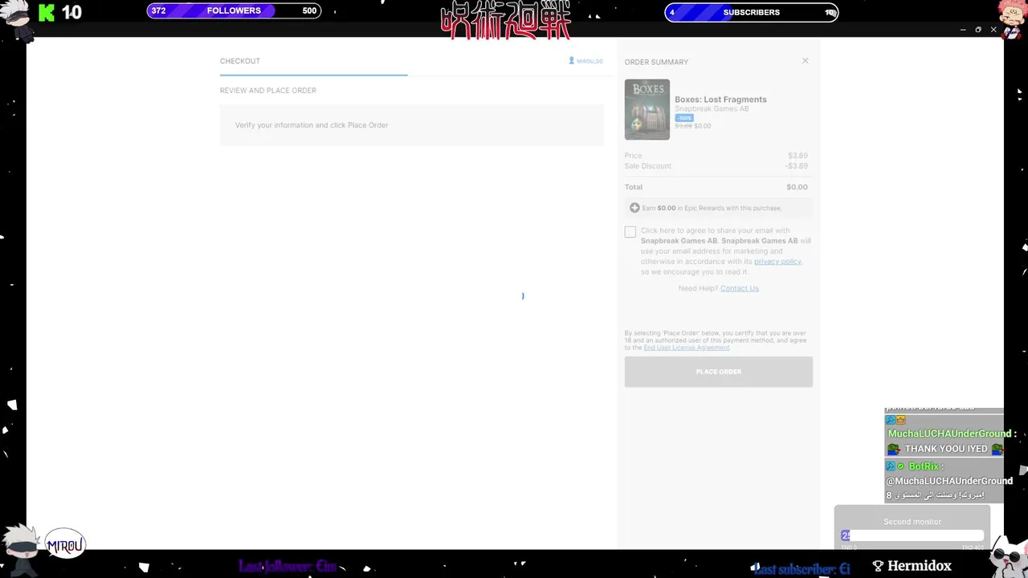Click the -100% discount badge
Image resolution: width=1028 pixels, height=578 pixels.
tap(684, 118)
